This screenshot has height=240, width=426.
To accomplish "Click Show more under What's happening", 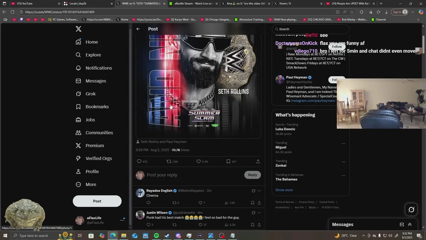I will coord(284,190).
